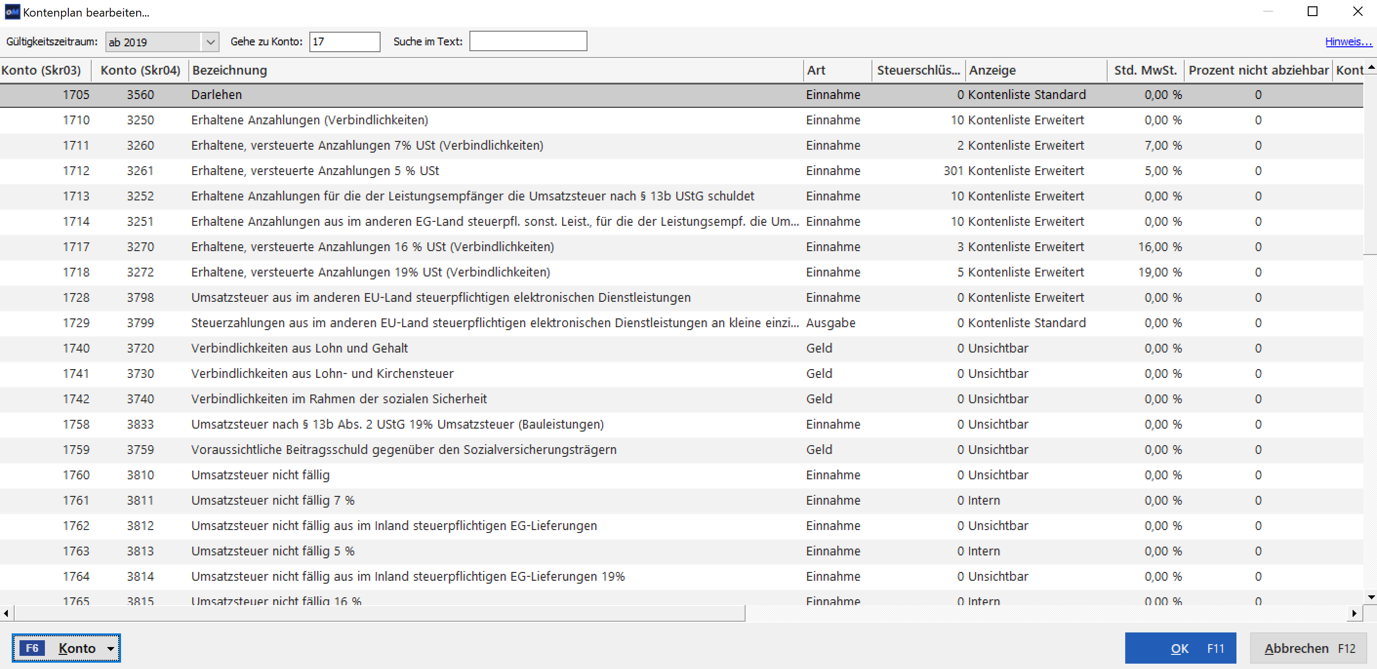Click the vertical scrollbar down arrow
The width and height of the screenshot is (1377, 669).
click(x=1370, y=597)
